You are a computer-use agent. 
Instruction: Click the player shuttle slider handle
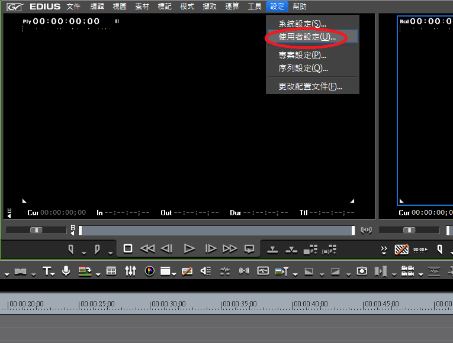pyautogui.click(x=36, y=230)
